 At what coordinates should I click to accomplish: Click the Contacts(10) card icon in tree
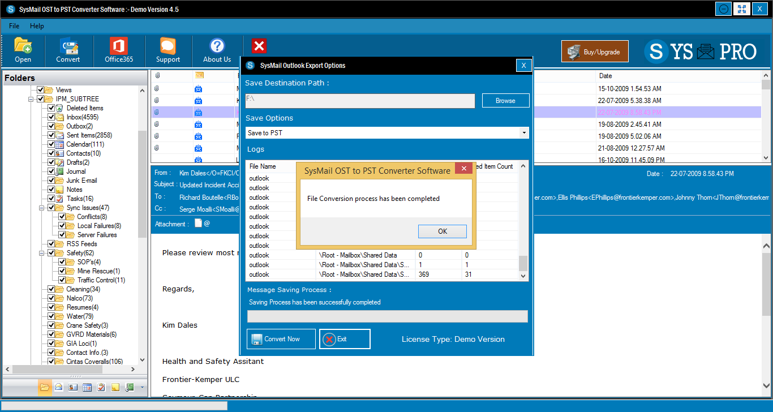coord(59,153)
